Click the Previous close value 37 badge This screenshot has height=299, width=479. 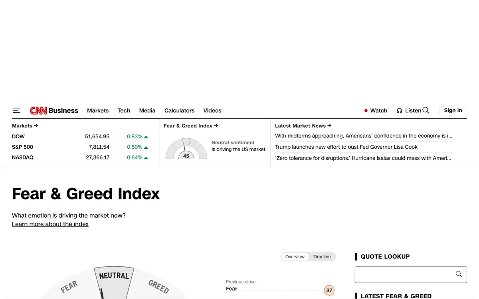[329, 290]
